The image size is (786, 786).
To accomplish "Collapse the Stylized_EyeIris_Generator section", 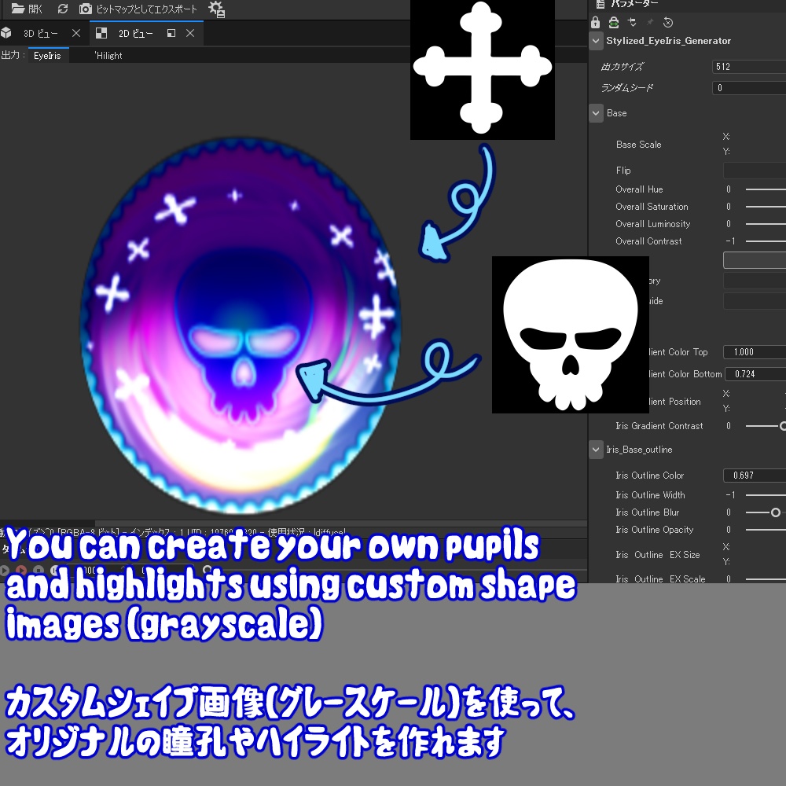I will click(596, 41).
